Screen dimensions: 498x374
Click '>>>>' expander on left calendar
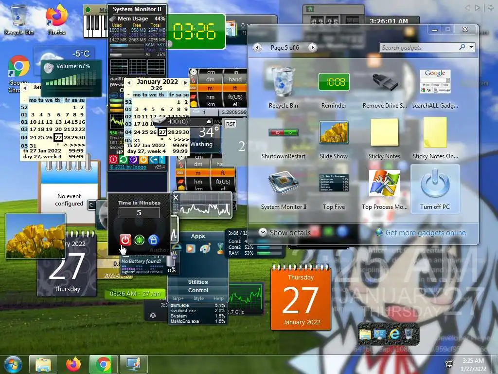tap(78, 145)
